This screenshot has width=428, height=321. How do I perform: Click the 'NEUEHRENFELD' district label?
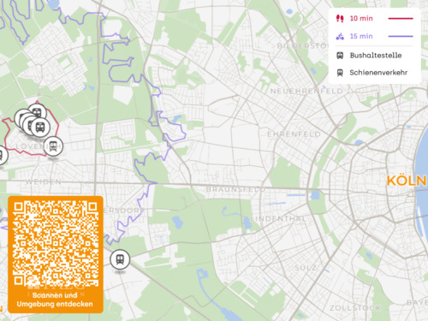coord(306,92)
